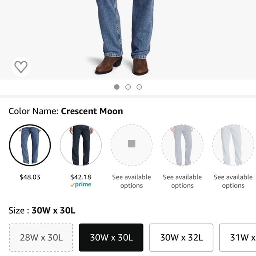The width and height of the screenshot is (256, 256).
Task: Choose the 28W x 30L size option
Action: point(41,237)
